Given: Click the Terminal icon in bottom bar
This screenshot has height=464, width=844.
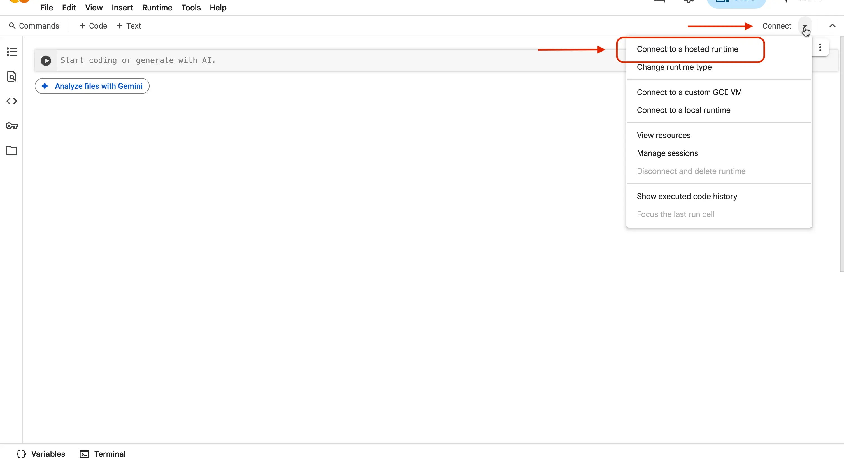Looking at the screenshot, I should pyautogui.click(x=84, y=454).
